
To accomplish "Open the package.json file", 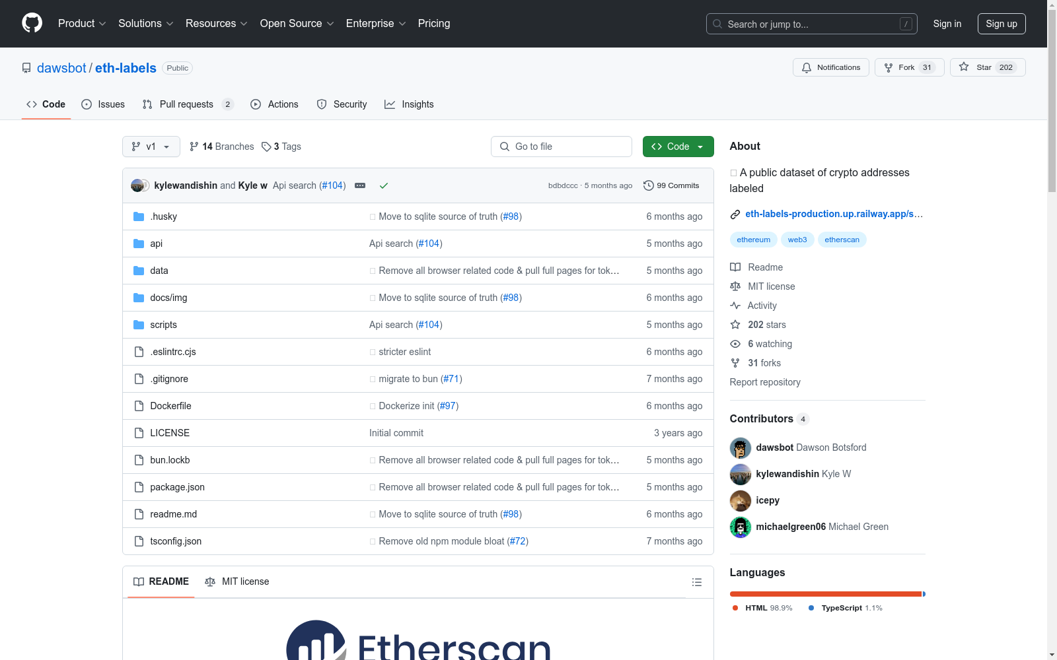I will click(177, 487).
